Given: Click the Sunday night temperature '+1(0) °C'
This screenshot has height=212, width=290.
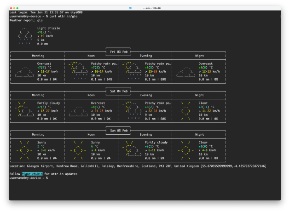Looking at the screenshot, I should (x=206, y=146).
